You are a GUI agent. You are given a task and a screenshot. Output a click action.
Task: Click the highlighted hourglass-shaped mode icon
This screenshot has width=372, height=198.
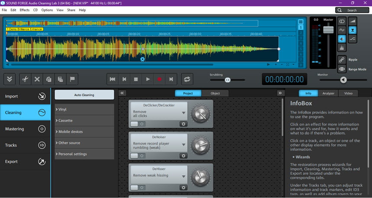click(353, 30)
